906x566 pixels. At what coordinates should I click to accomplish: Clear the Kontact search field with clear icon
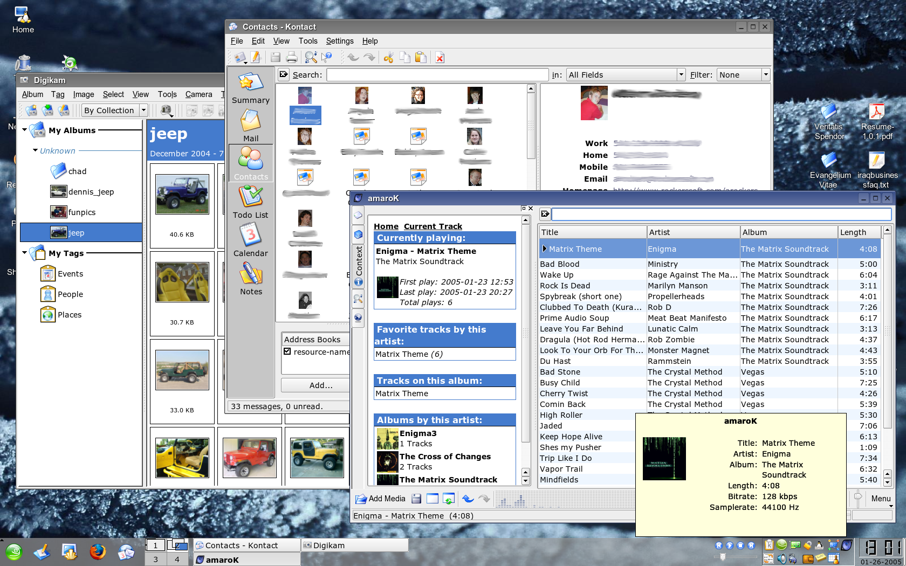284,75
